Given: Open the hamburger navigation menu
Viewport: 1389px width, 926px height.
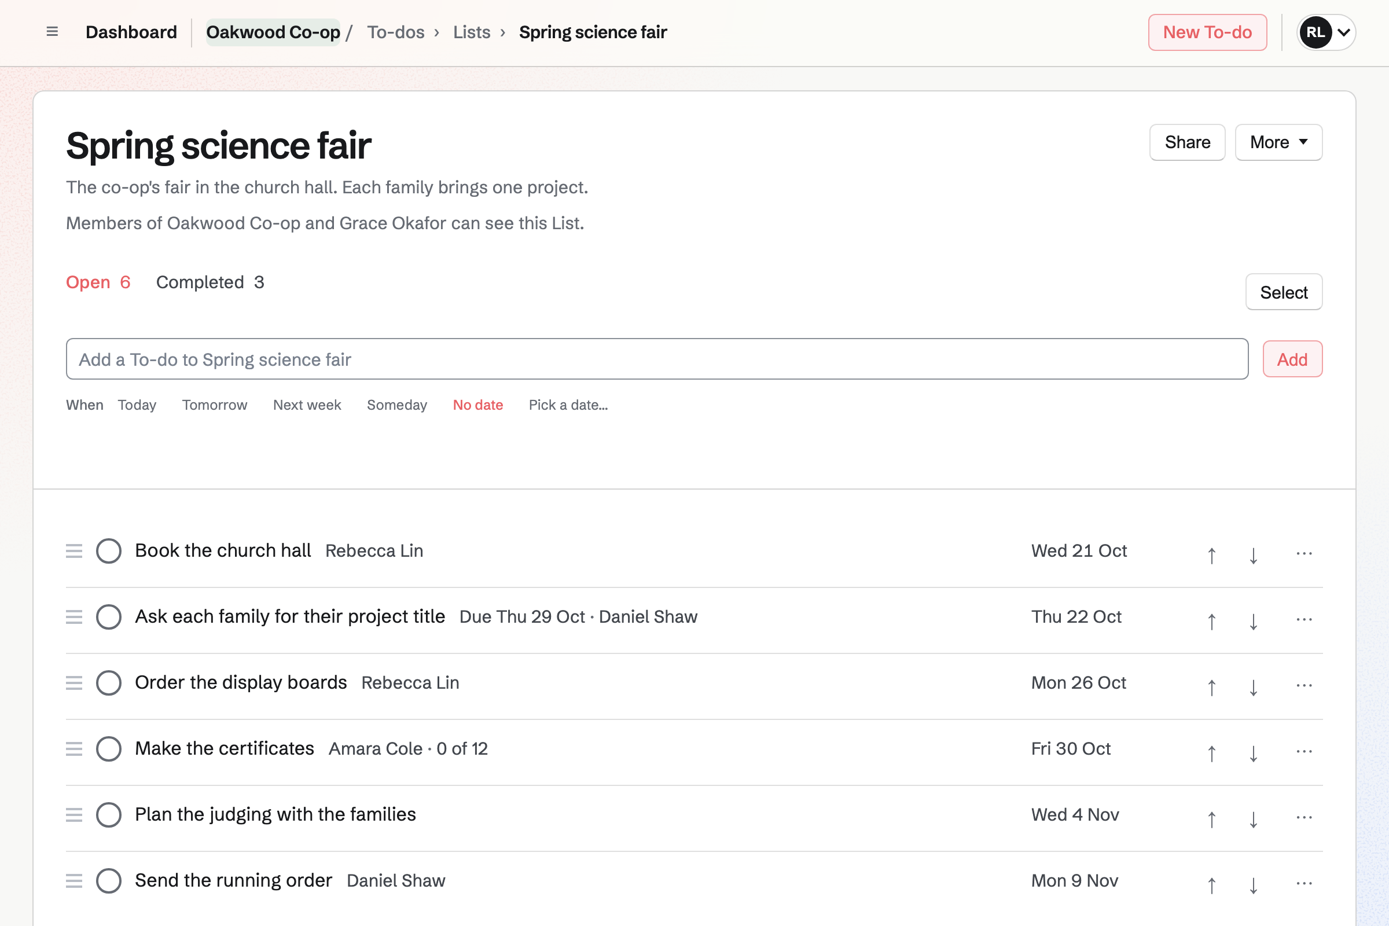Looking at the screenshot, I should (x=52, y=32).
